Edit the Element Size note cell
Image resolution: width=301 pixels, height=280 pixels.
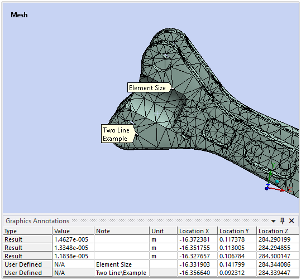click(122, 264)
